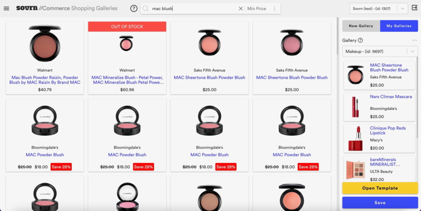Click the help question mark icon beside search

(x=134, y=9)
